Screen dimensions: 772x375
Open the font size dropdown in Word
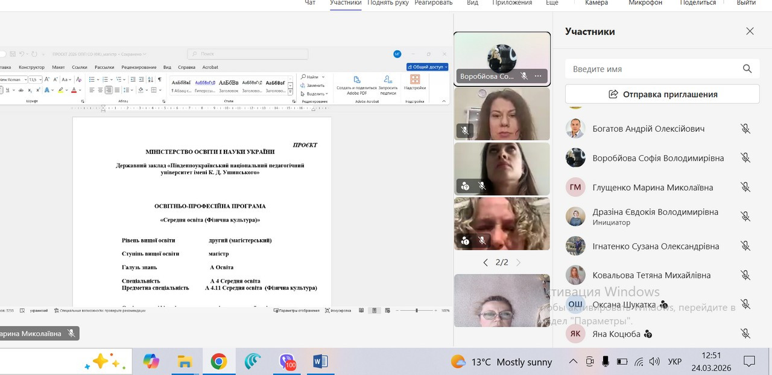42,80
